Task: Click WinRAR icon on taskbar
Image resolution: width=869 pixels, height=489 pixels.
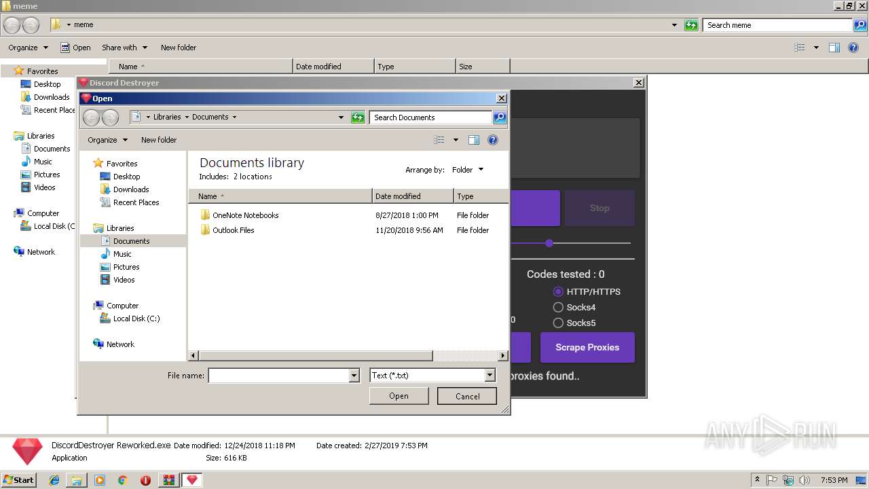Action: click(168, 480)
